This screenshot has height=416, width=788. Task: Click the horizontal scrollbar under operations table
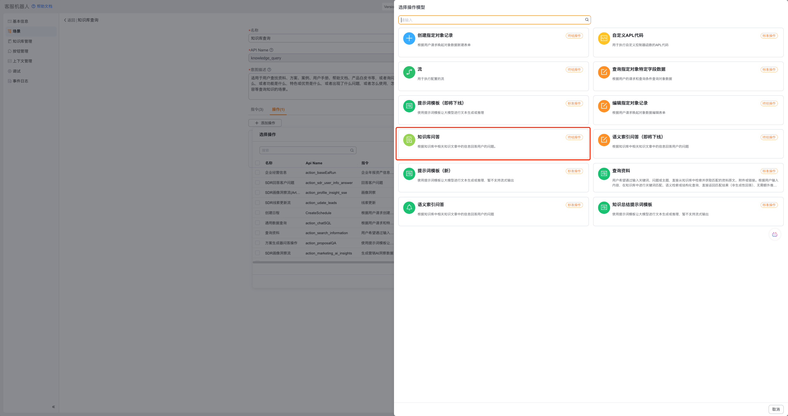323,262
